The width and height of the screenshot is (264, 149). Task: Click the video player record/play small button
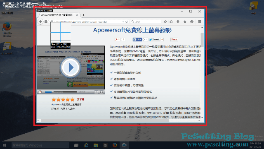click(x=40, y=92)
